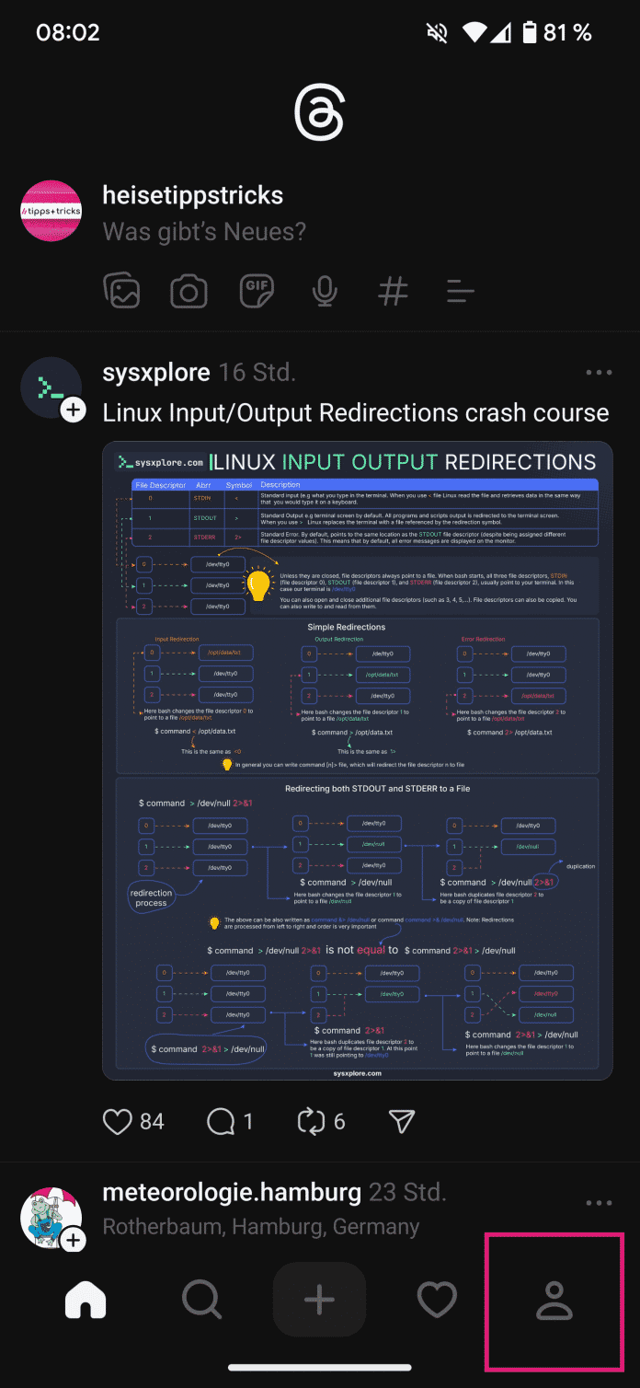The image size is (640, 1388).
Task: Switch to the Search tab
Action: coord(201,1300)
